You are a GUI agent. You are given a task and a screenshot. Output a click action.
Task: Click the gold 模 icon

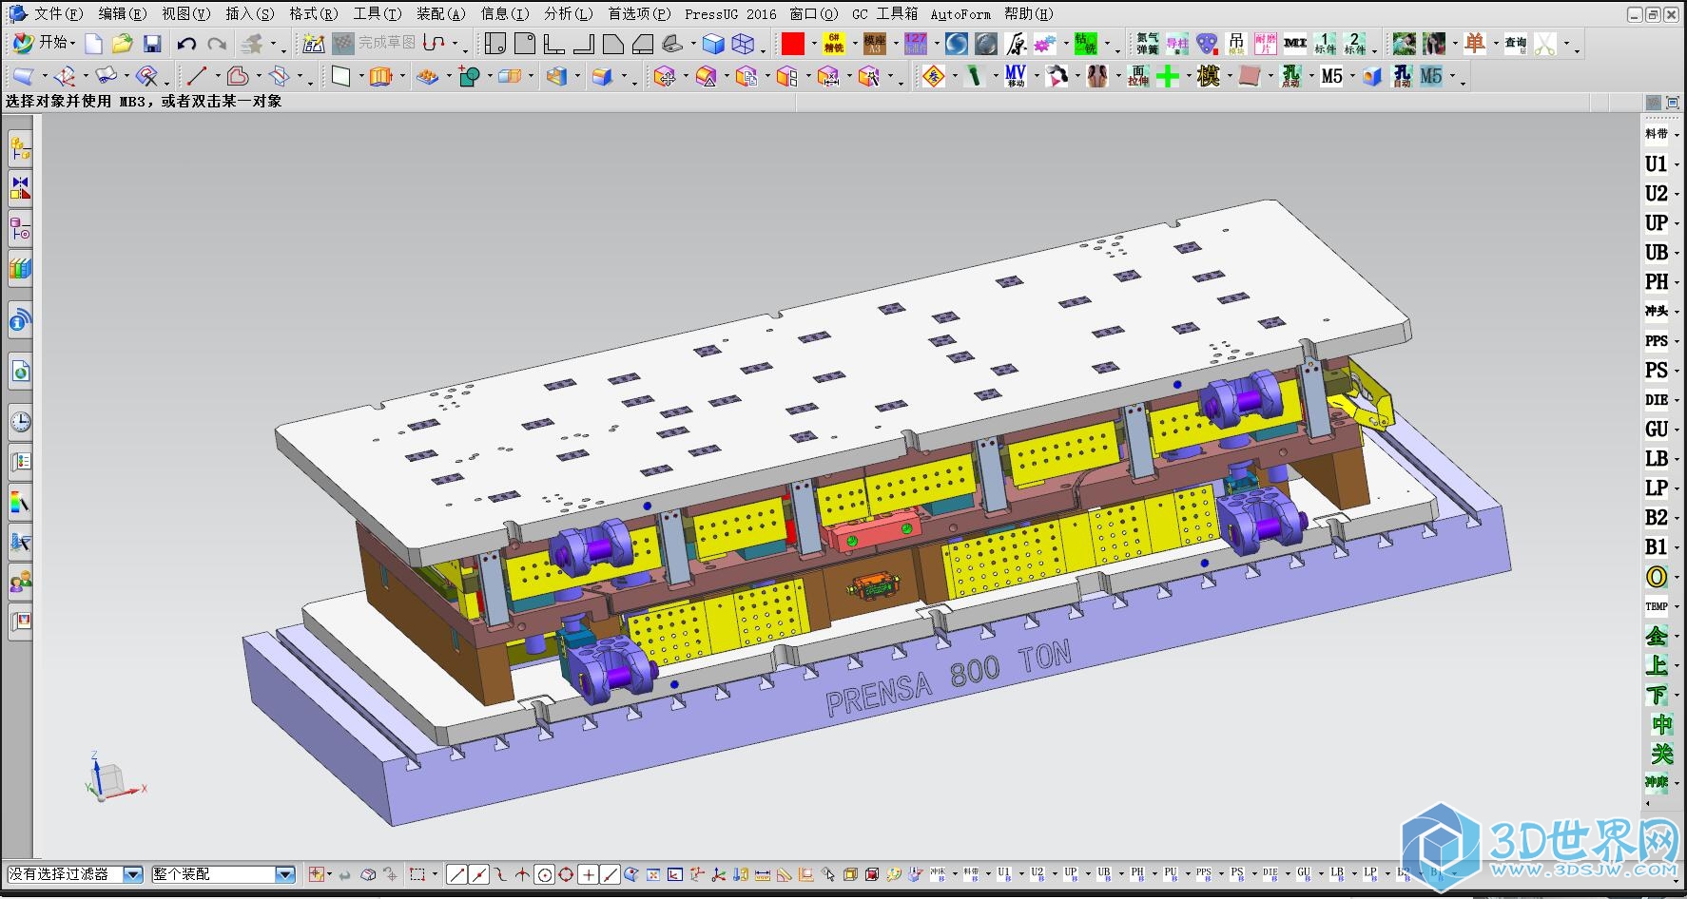tap(1209, 77)
